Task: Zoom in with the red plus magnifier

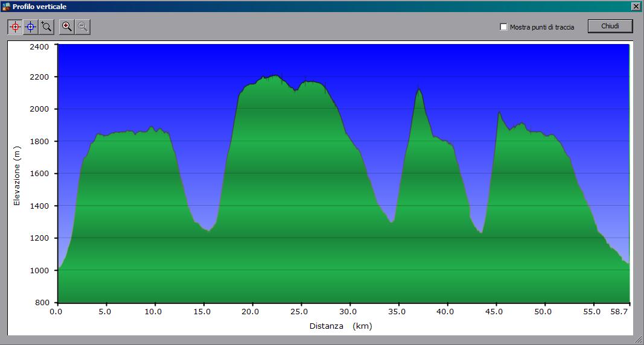Action: click(x=66, y=27)
